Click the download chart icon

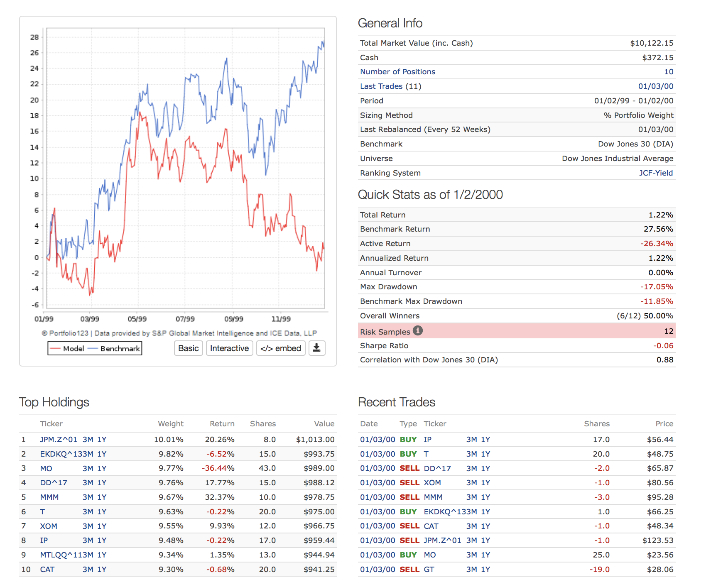pyautogui.click(x=316, y=348)
